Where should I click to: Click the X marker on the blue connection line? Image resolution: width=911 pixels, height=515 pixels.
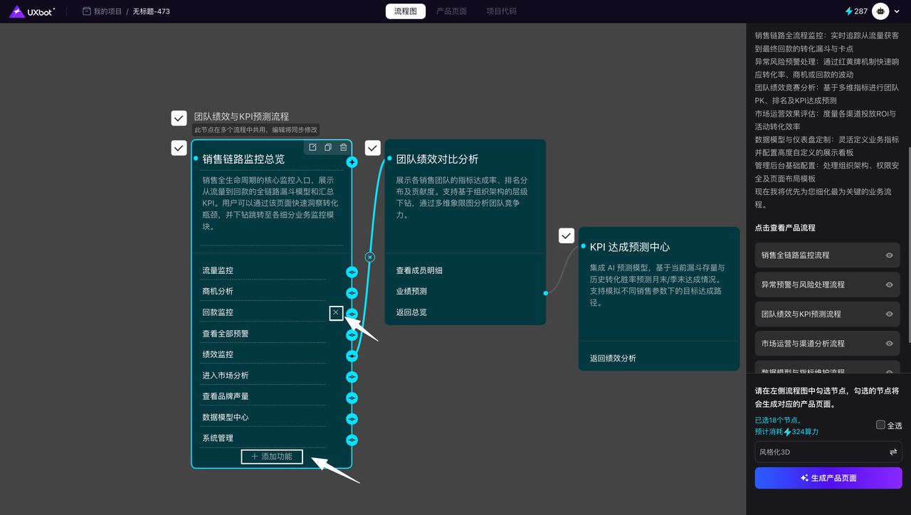point(370,257)
